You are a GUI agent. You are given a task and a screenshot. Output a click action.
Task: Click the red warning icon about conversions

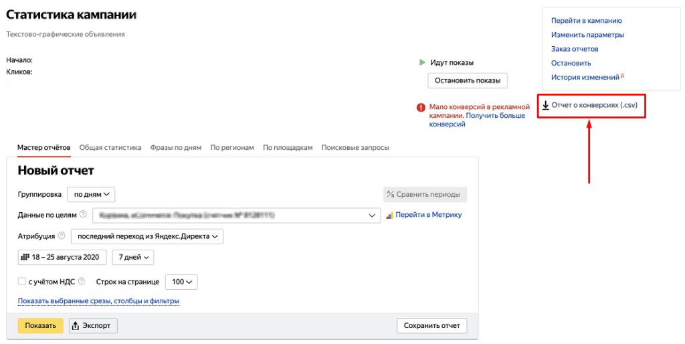click(421, 106)
